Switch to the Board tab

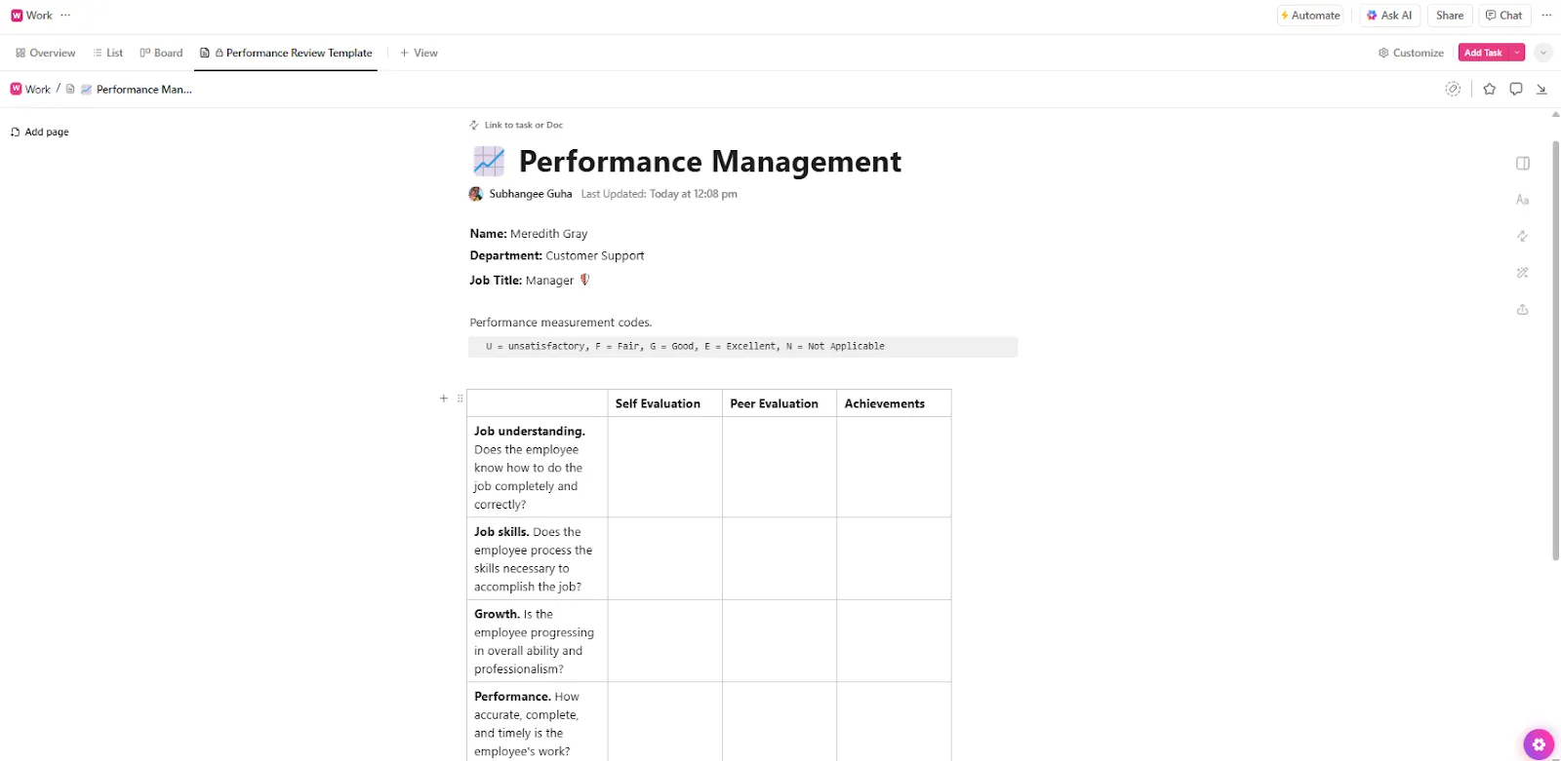pyautogui.click(x=161, y=53)
